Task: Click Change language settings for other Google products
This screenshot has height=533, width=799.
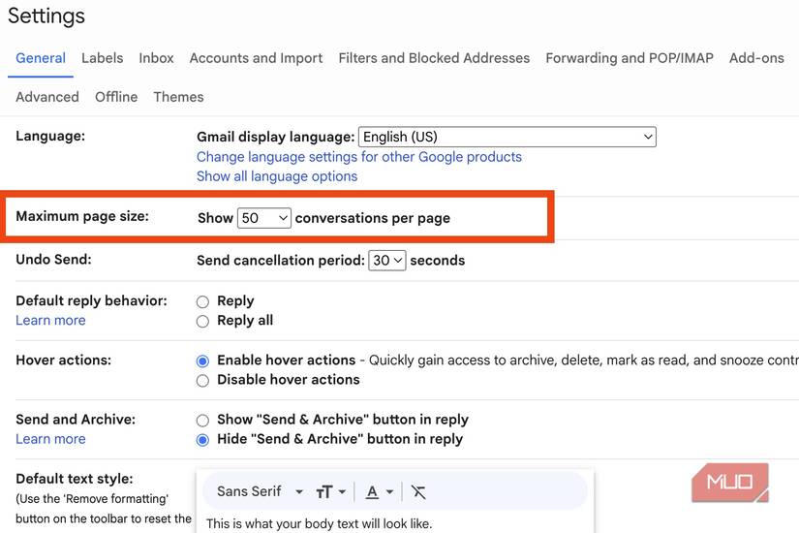Action: click(x=359, y=157)
